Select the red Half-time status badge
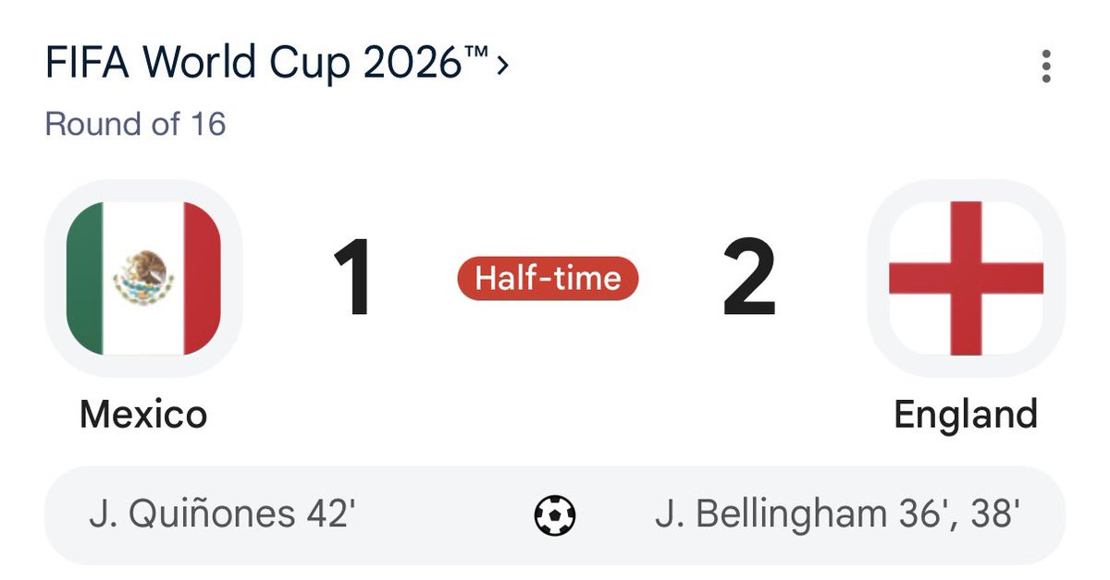Screen dimensions: 1110x580 548,278
